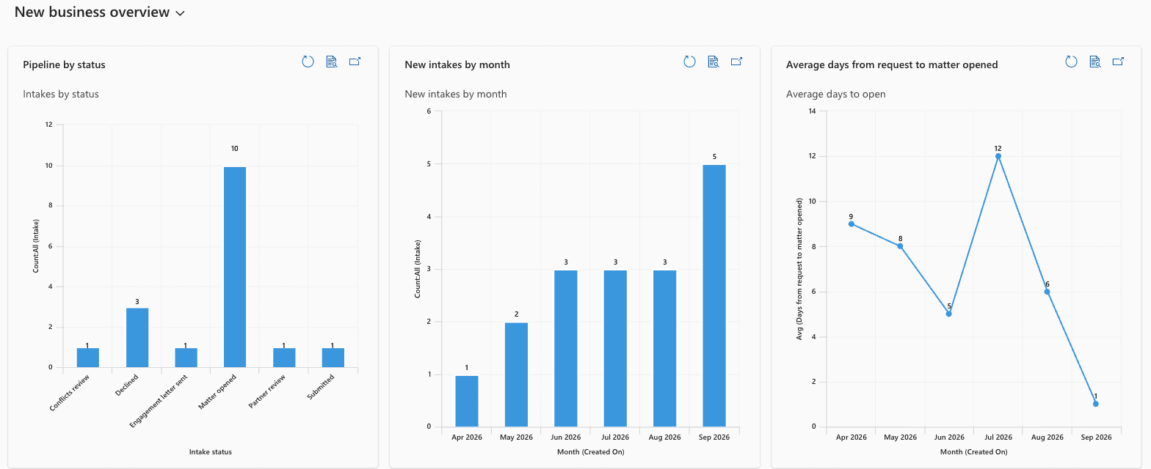The width and height of the screenshot is (1151, 469).
Task: Click the Jun 2026 bar in intakes chart
Action: 566,349
